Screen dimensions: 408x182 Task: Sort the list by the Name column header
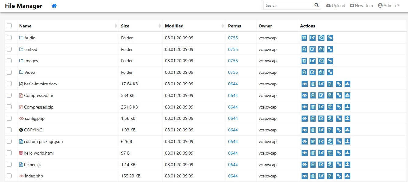point(25,26)
